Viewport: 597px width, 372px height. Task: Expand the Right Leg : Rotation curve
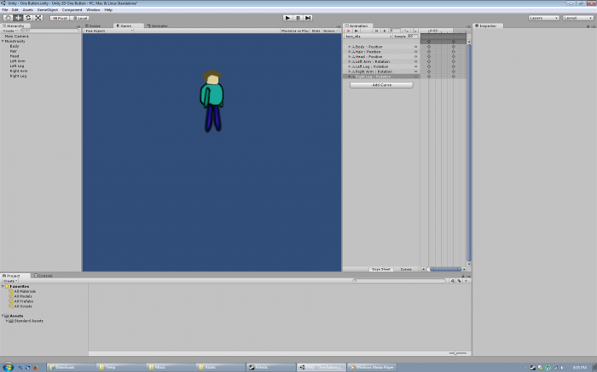point(349,77)
